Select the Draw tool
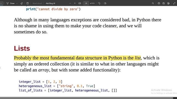The image size is (177, 99). coord(11,3)
